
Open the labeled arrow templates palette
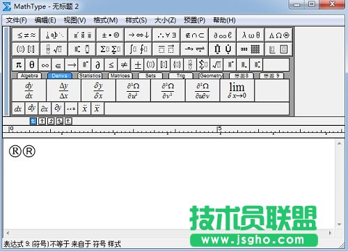195,49
